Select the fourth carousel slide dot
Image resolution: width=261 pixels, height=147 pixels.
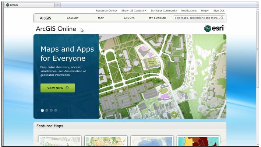click(x=56, y=110)
